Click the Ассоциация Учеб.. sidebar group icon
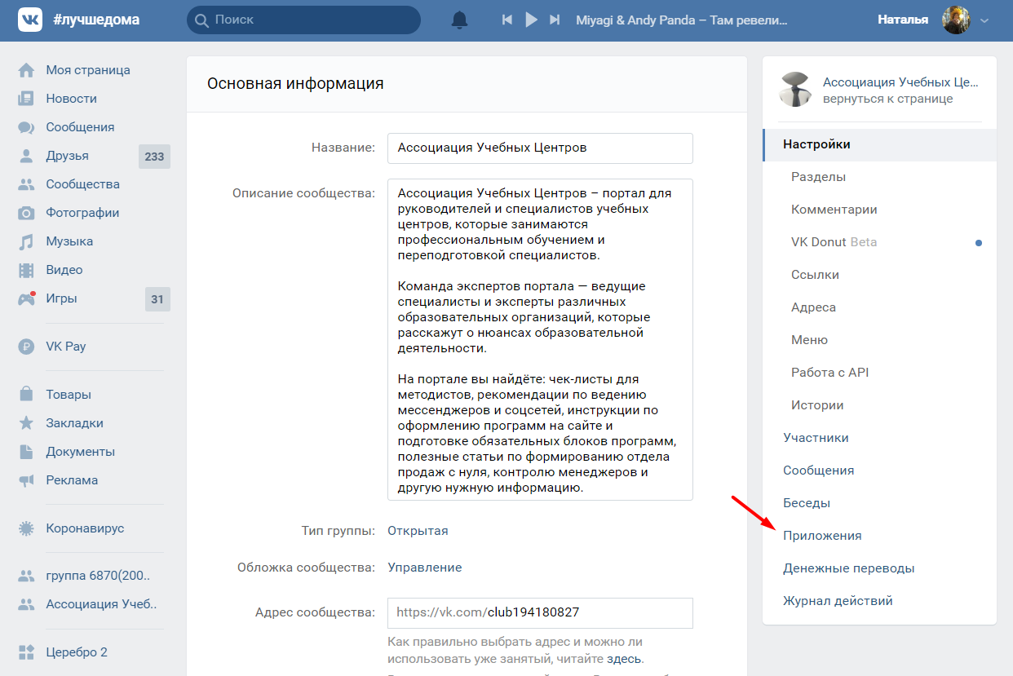 point(27,604)
